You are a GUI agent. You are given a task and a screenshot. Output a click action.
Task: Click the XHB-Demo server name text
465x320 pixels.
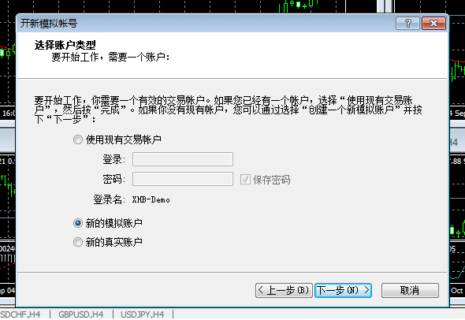pyautogui.click(x=151, y=200)
